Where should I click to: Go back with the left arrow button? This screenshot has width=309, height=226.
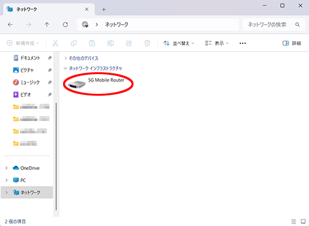(x=11, y=25)
